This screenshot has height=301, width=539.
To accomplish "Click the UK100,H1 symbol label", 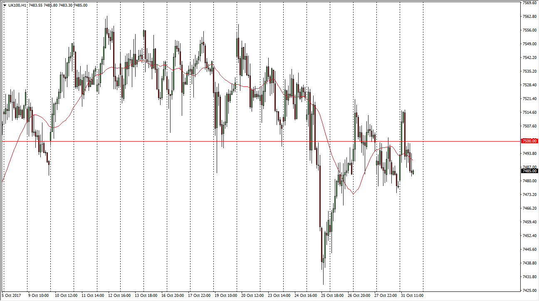I will click(x=17, y=5).
